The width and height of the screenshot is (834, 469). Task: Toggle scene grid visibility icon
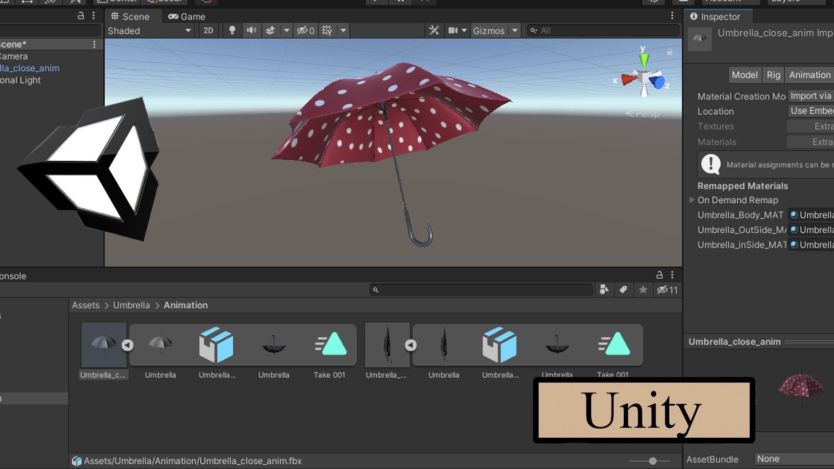(327, 30)
